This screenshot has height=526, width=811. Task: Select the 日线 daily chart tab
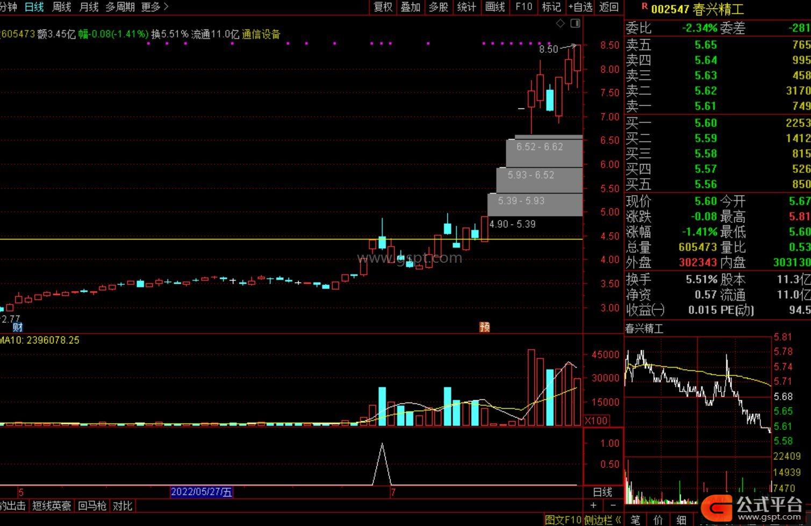[x=34, y=7]
